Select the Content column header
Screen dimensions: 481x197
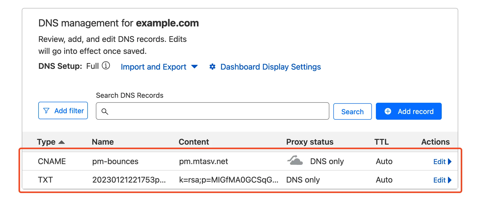point(194,142)
